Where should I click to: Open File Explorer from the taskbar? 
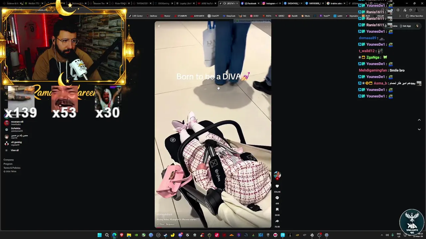pos(129,235)
